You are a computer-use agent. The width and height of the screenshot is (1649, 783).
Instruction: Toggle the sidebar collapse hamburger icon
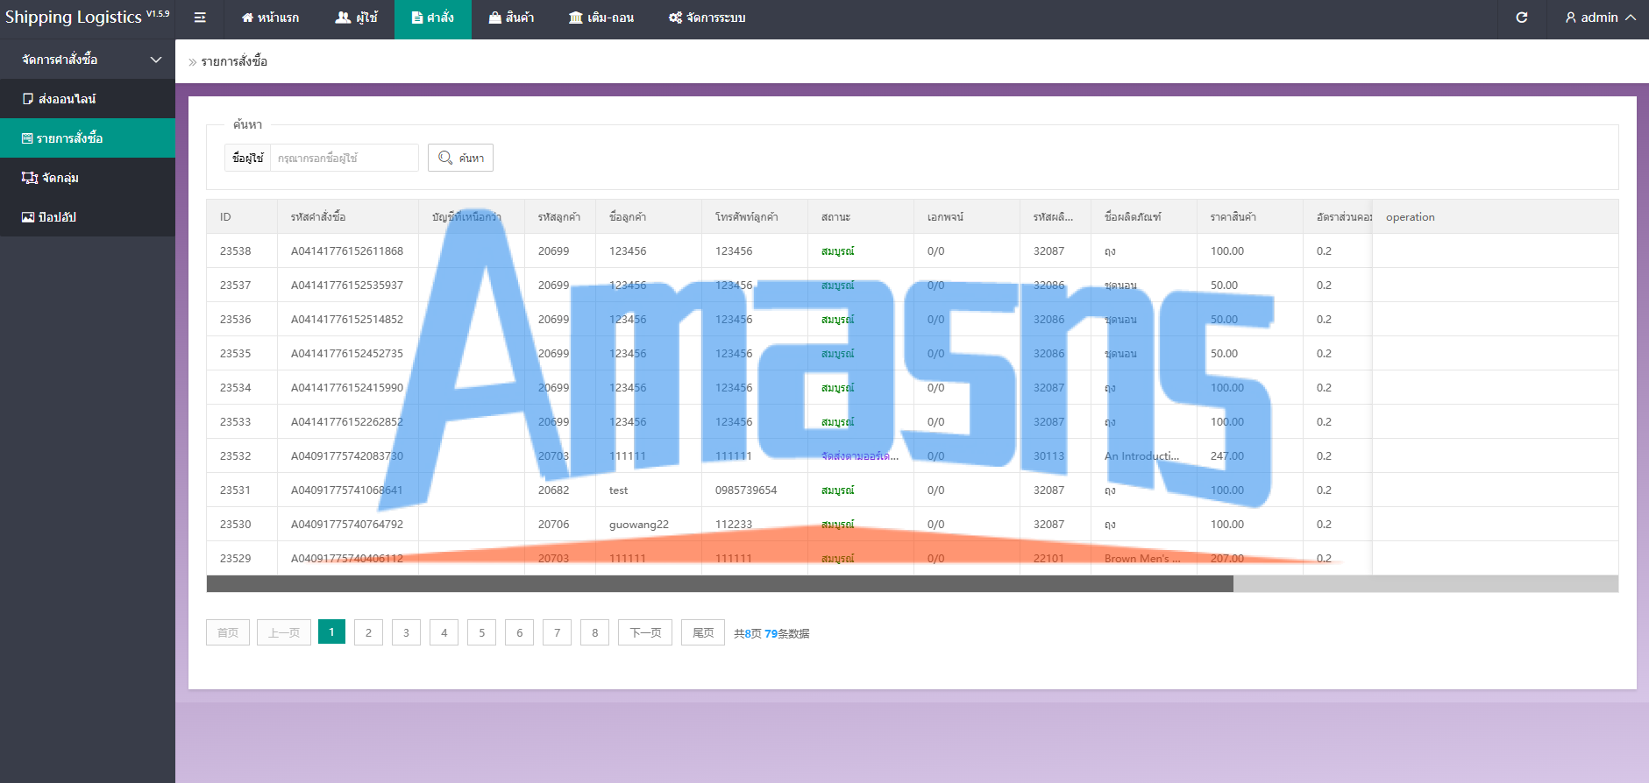coord(200,18)
